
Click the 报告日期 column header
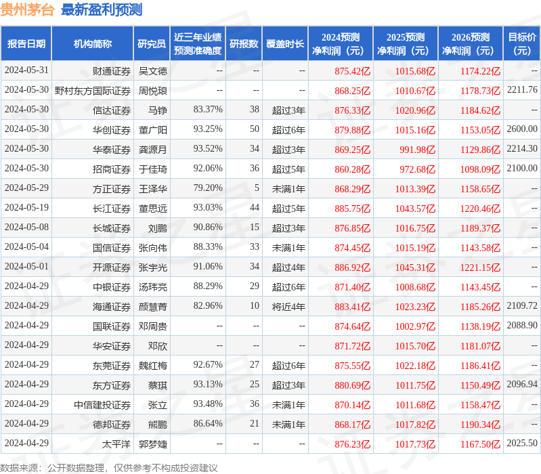pyautogui.click(x=26, y=43)
